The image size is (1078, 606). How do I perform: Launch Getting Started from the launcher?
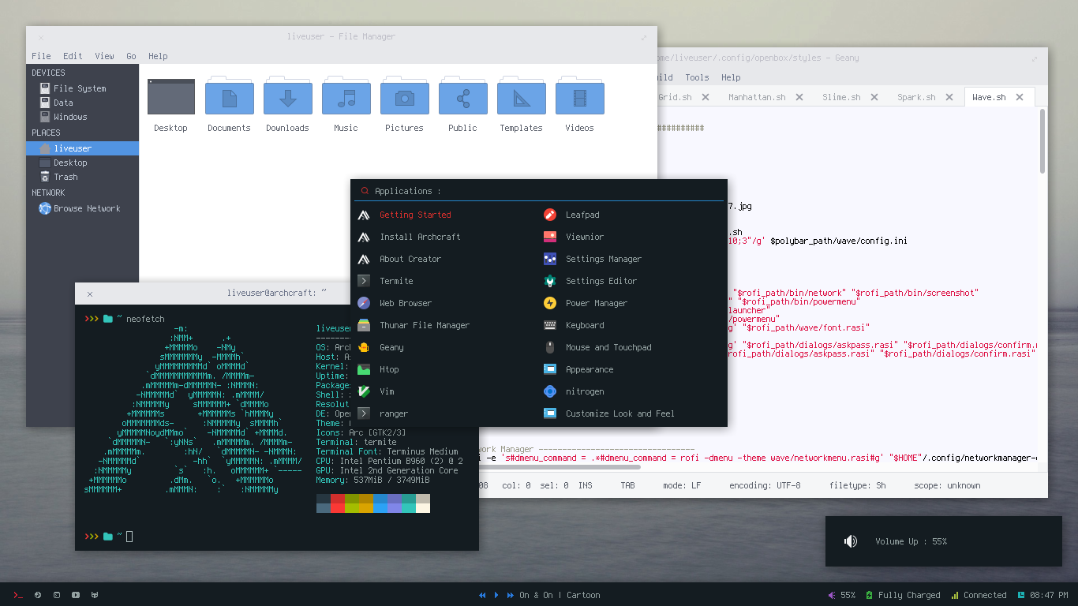click(x=445, y=215)
